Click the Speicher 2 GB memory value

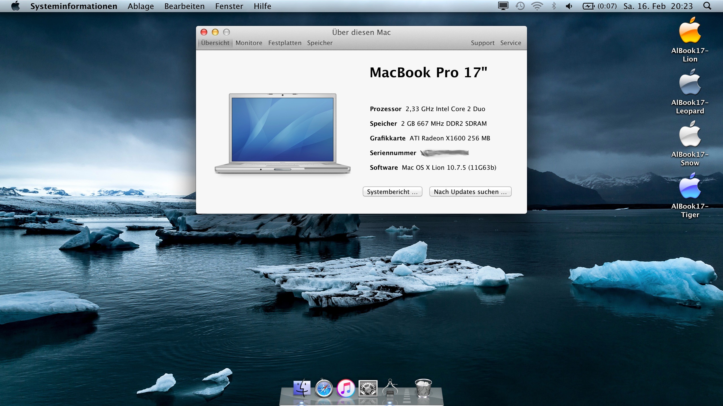[x=444, y=124]
